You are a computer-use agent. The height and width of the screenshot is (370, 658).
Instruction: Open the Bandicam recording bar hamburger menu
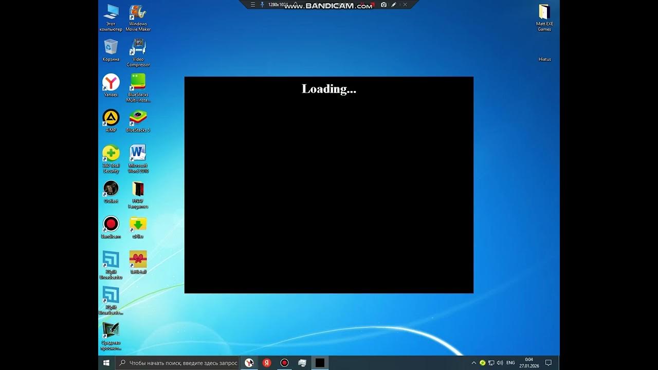coord(252,5)
